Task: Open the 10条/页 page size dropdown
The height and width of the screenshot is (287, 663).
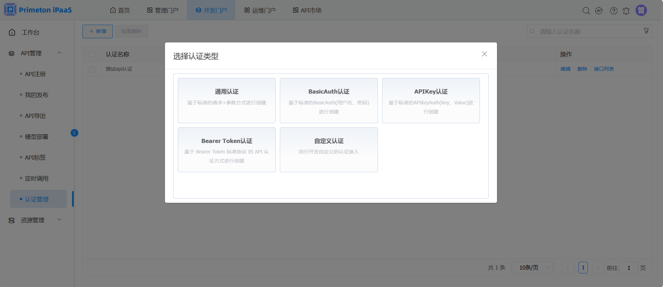Action: tap(532, 268)
